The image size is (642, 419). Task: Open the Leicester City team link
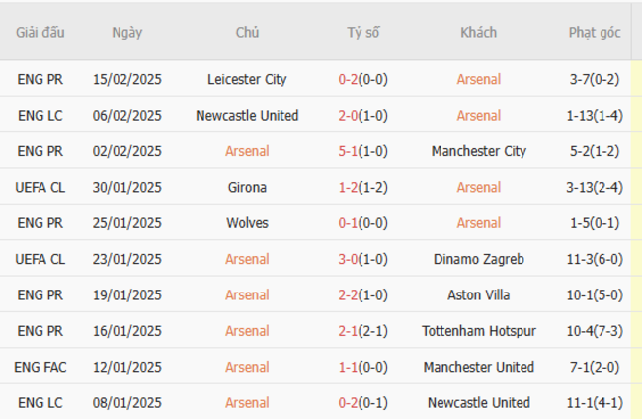click(247, 79)
